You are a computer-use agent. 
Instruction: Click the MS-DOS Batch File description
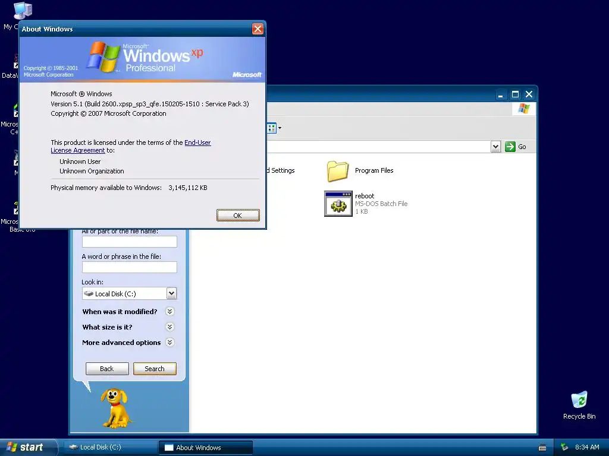click(381, 204)
